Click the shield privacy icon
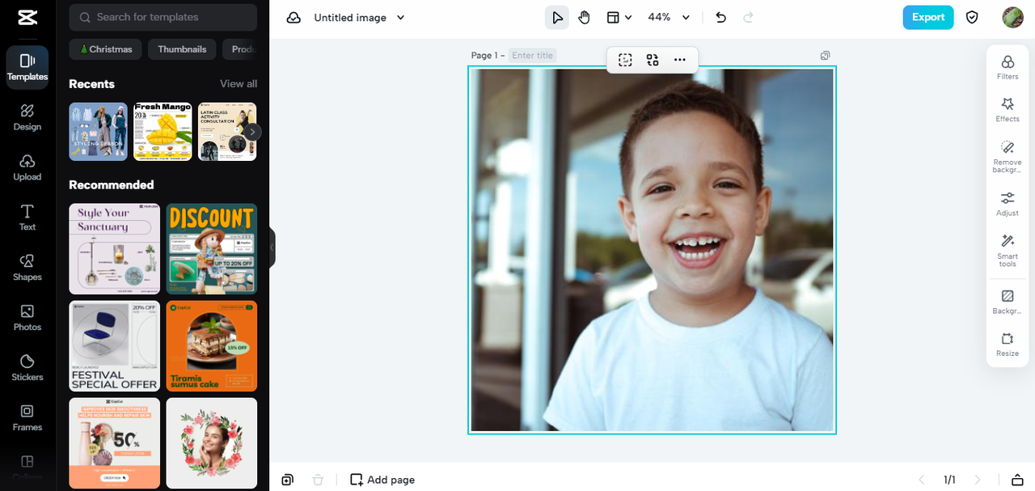 [973, 17]
